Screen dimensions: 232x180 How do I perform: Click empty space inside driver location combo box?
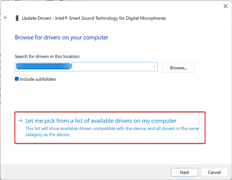(111, 67)
